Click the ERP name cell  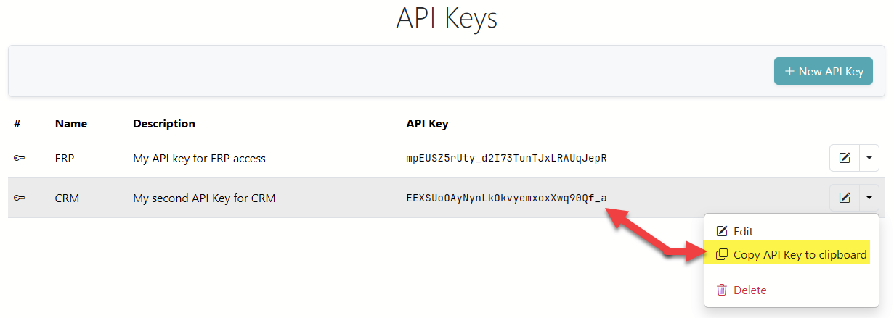pyautogui.click(x=64, y=158)
